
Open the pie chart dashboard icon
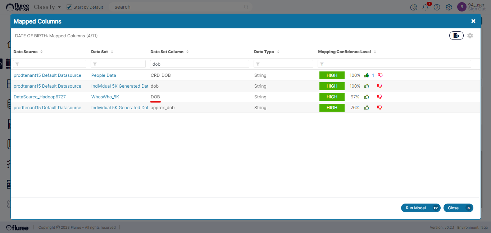414,7
